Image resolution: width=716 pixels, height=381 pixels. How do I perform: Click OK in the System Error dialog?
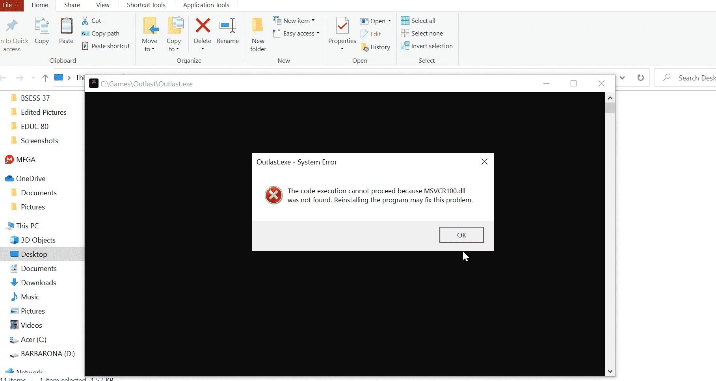coord(461,235)
